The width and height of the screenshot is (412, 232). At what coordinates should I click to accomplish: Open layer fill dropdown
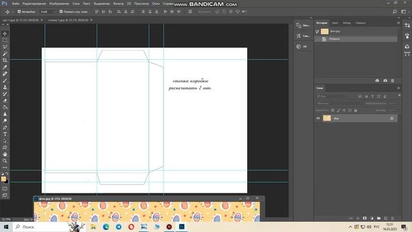(x=392, y=110)
